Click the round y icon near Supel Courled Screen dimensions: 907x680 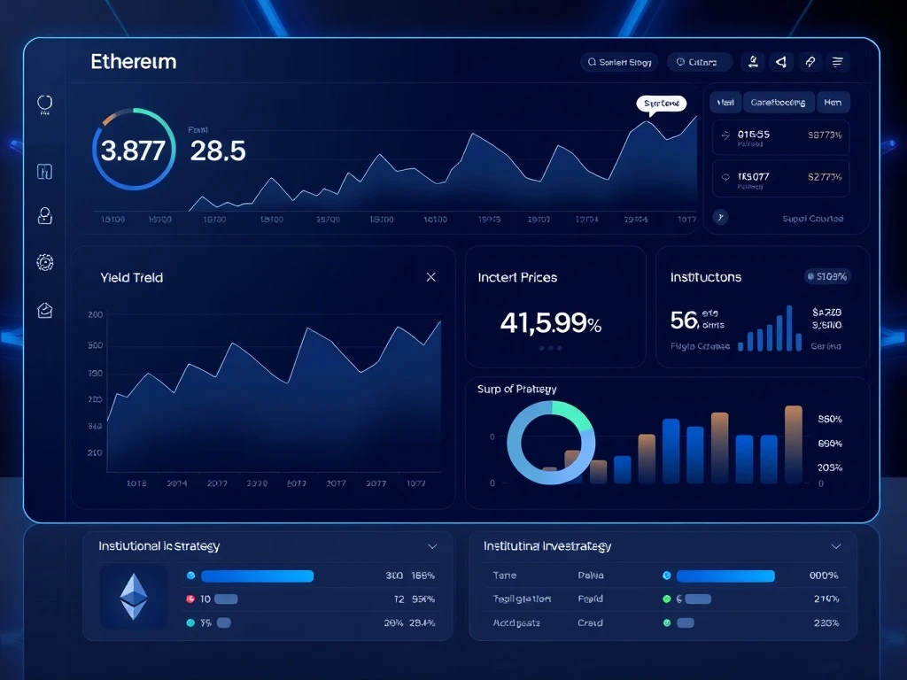pyautogui.click(x=720, y=218)
